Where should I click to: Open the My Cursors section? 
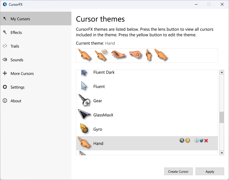pos(36,19)
